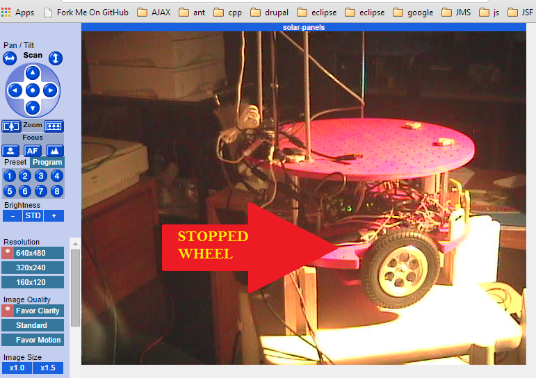Set focus to near
Viewport: 536px width, 378px height.
point(10,151)
